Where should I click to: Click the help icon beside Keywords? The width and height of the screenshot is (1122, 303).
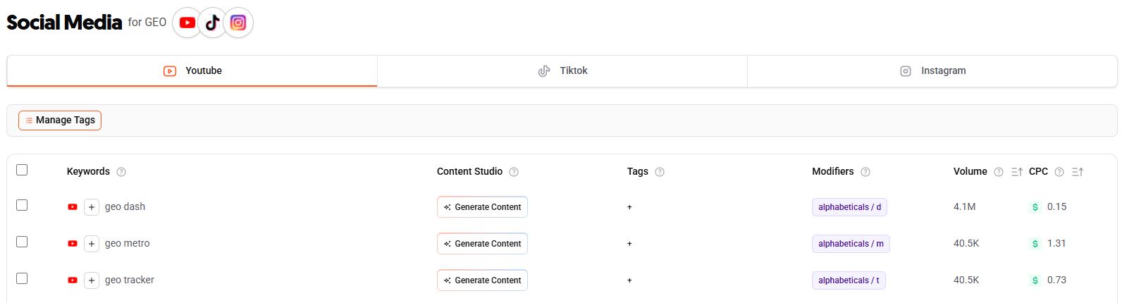(x=121, y=172)
